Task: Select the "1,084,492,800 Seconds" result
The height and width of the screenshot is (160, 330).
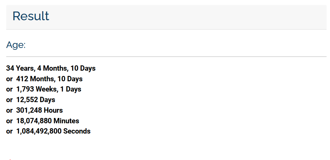Action: pyautogui.click(x=53, y=131)
